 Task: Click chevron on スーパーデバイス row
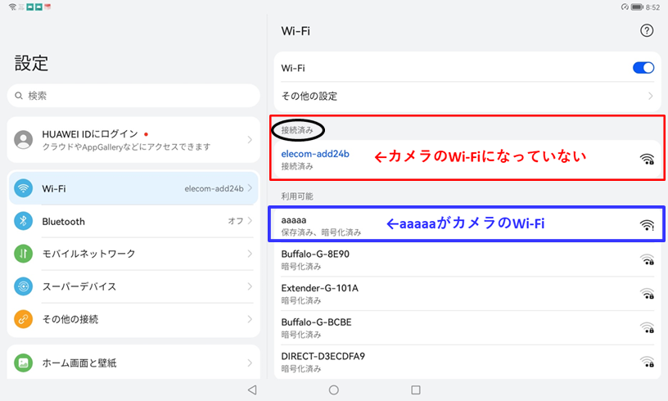[x=250, y=286]
